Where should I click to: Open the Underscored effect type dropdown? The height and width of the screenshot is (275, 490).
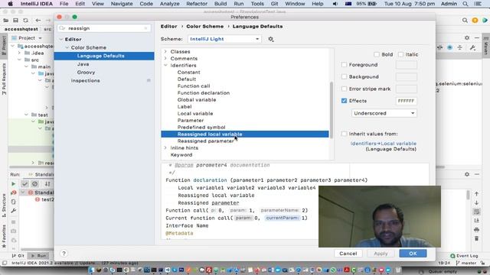point(384,113)
